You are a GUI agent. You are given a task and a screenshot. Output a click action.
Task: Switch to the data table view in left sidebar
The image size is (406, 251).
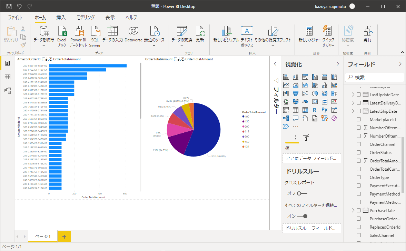coord(7,77)
